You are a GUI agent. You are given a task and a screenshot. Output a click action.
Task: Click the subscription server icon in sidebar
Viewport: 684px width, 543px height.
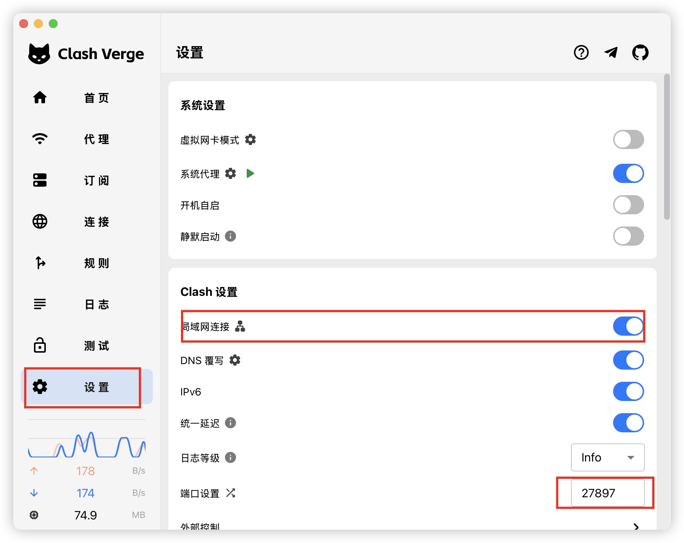pyautogui.click(x=40, y=180)
